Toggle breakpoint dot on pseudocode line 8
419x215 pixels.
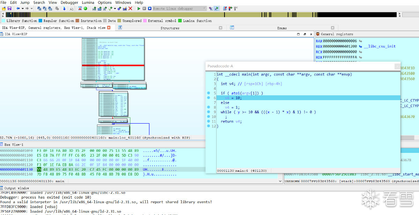(208, 107)
